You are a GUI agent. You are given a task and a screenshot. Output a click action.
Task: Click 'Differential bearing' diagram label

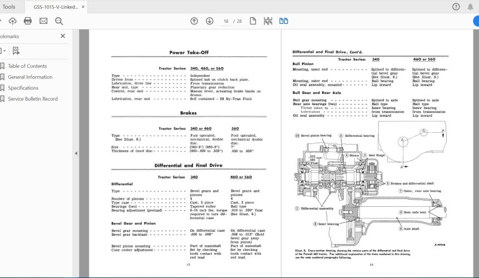click(359, 136)
